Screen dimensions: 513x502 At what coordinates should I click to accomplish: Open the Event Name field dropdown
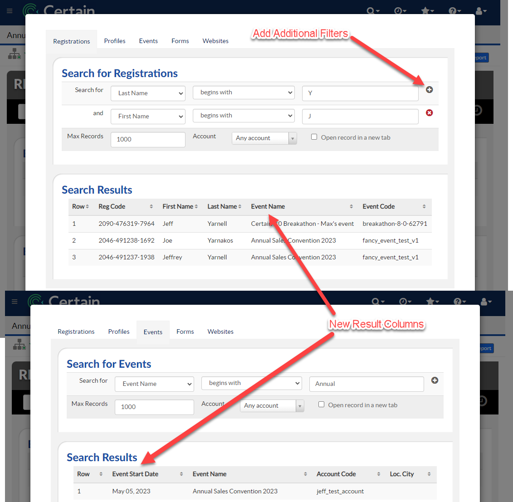tap(154, 384)
